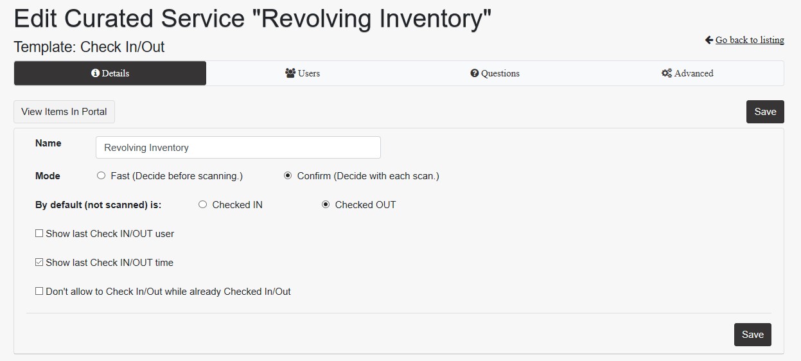Set default to Checked OUT
The image size is (801, 361).
point(326,205)
